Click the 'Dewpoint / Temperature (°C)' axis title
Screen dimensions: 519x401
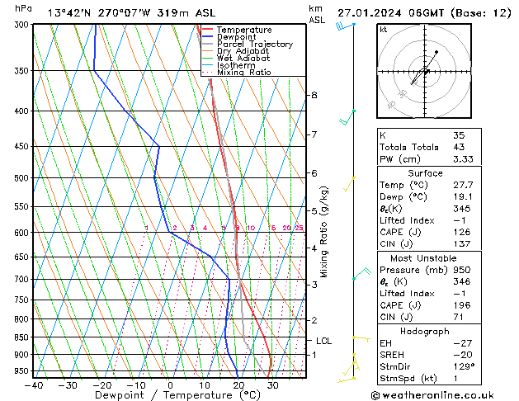point(177,395)
